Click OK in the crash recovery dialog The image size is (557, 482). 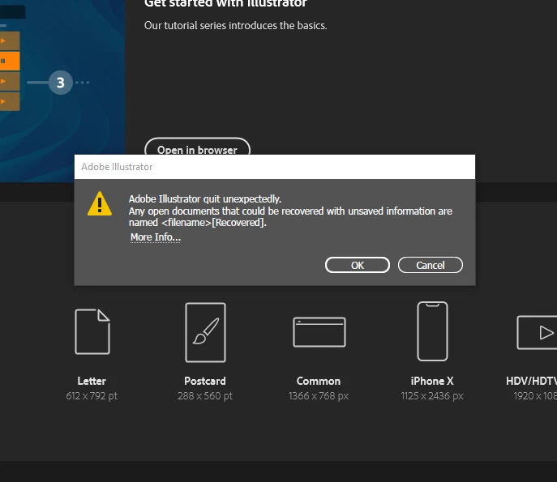tap(358, 265)
